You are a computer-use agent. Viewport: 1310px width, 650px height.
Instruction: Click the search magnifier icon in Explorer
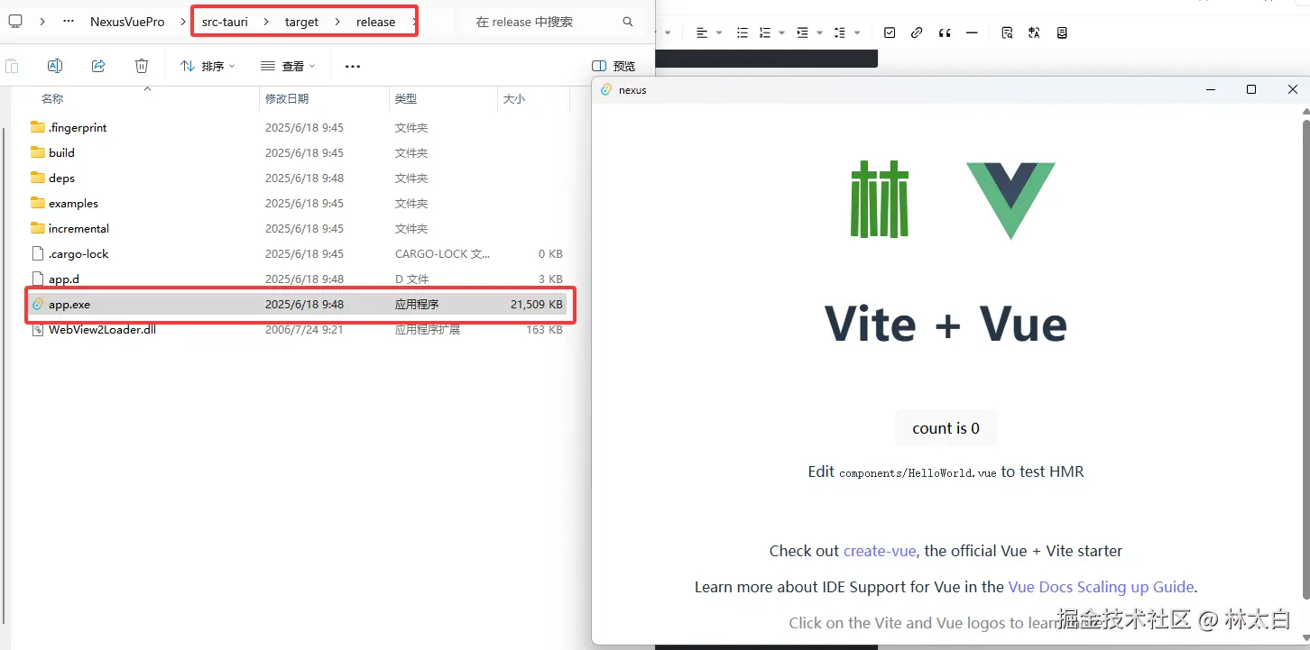coord(628,22)
